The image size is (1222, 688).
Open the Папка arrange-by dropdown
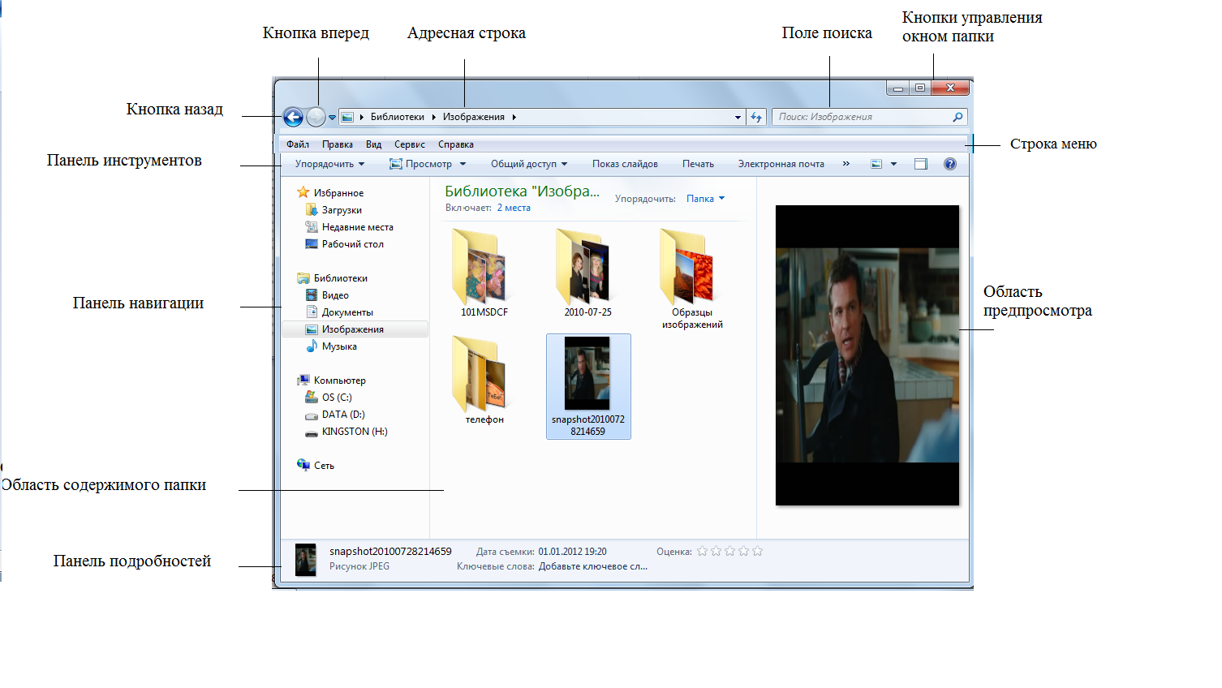tap(705, 199)
